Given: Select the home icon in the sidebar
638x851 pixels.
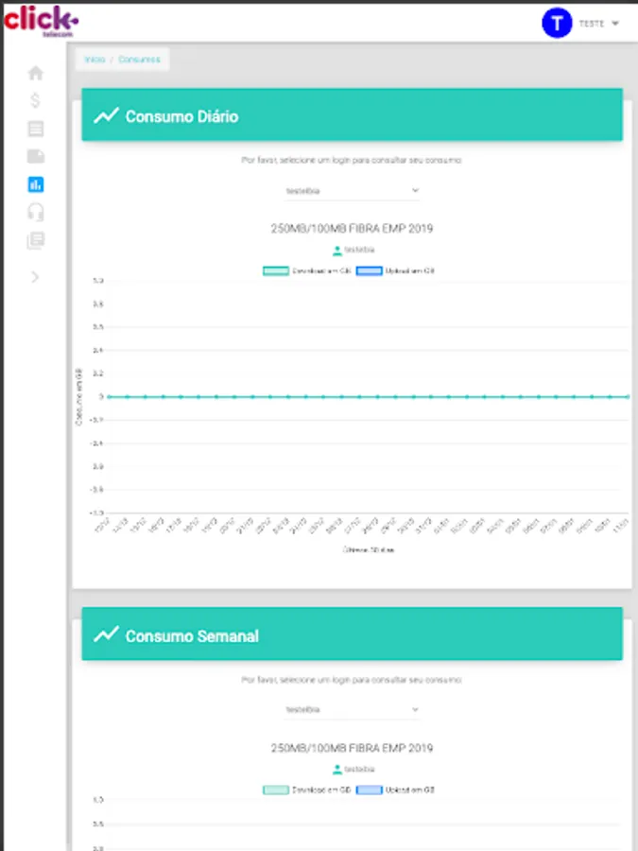Looking at the screenshot, I should click(35, 72).
